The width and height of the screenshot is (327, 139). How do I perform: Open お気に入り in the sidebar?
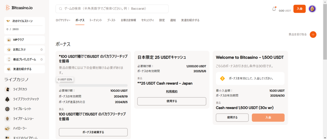click(x=25, y=50)
